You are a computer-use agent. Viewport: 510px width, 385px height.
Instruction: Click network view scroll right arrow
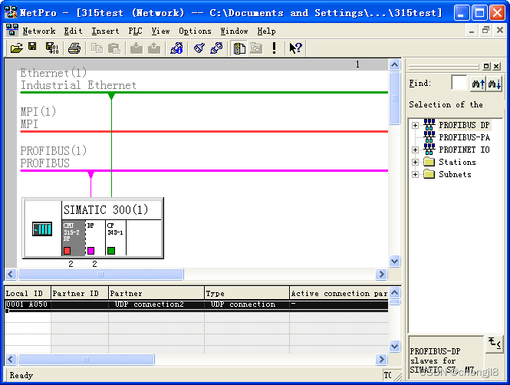coord(381,274)
